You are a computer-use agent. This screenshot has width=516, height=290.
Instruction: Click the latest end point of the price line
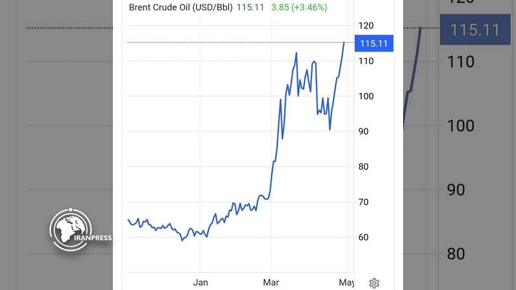[344, 43]
